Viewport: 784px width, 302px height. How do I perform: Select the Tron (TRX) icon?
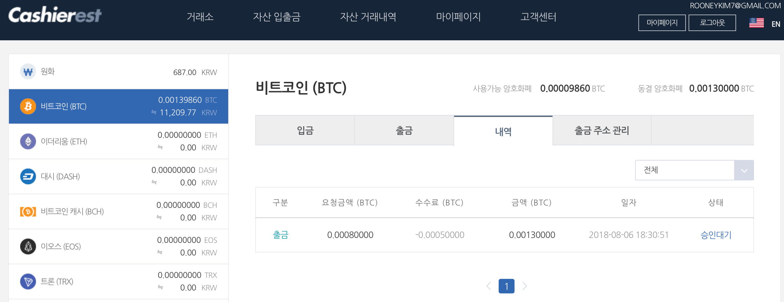(x=28, y=282)
